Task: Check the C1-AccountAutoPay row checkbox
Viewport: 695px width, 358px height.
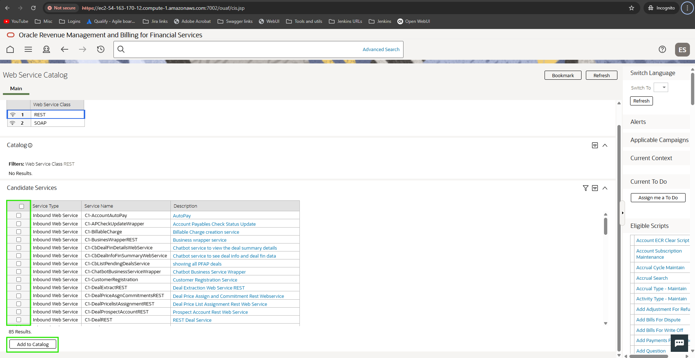Action: [x=18, y=216]
